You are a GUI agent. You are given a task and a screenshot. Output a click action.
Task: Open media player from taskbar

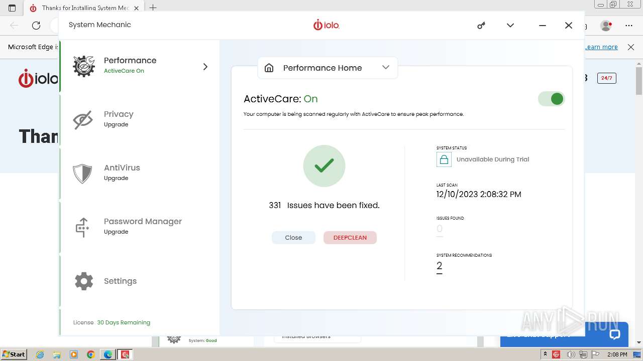(74, 354)
